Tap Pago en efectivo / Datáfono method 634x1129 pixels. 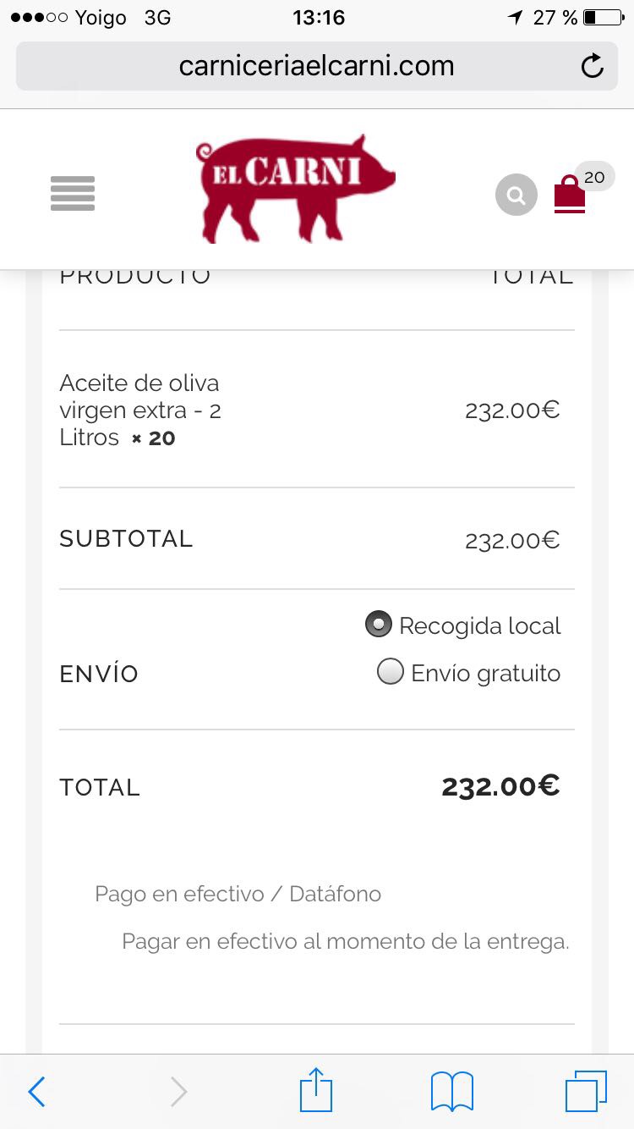tap(238, 894)
